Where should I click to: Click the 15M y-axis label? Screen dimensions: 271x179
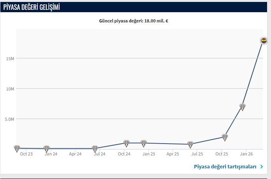coord(10,59)
